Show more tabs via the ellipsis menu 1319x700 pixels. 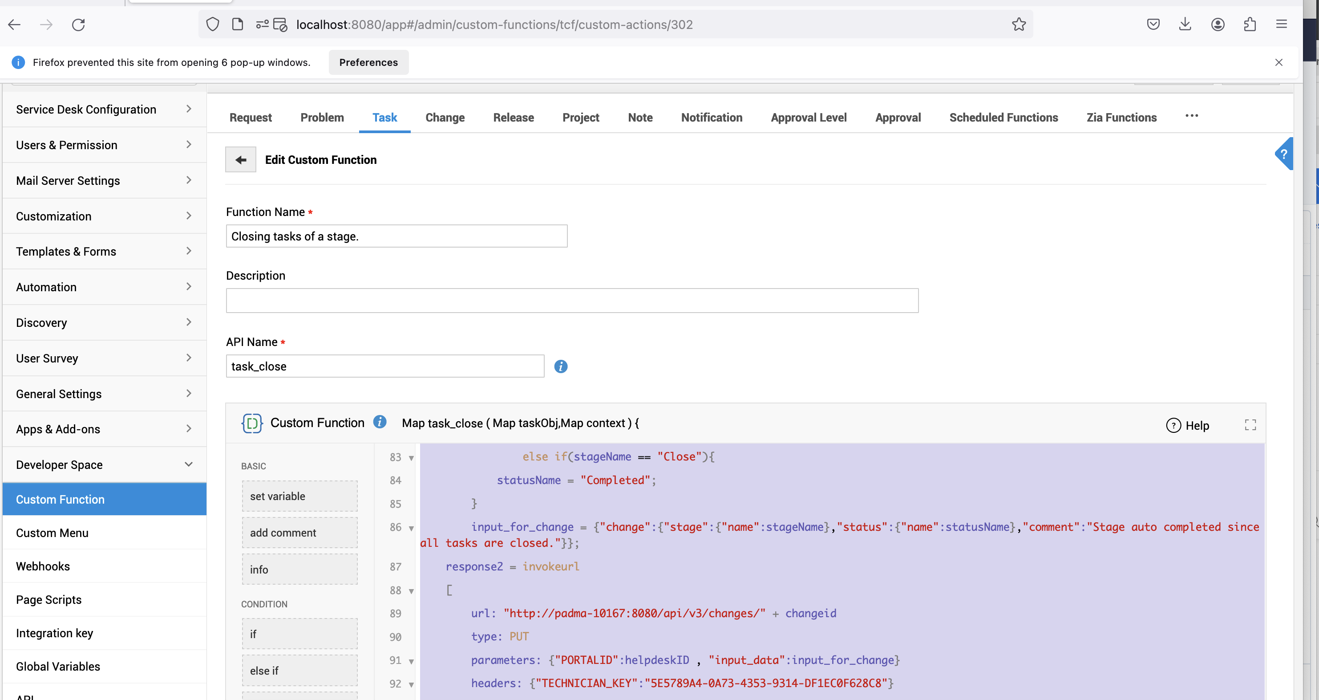click(1191, 116)
